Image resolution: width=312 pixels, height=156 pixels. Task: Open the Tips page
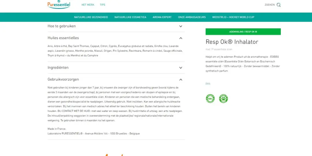click(103, 5)
